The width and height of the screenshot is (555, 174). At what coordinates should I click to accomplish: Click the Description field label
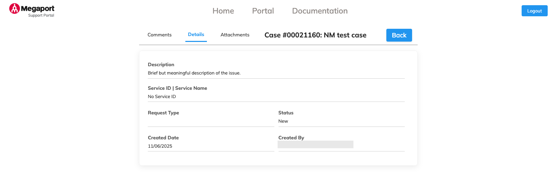(161, 65)
